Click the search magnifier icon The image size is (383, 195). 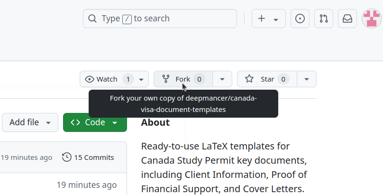pos(92,19)
